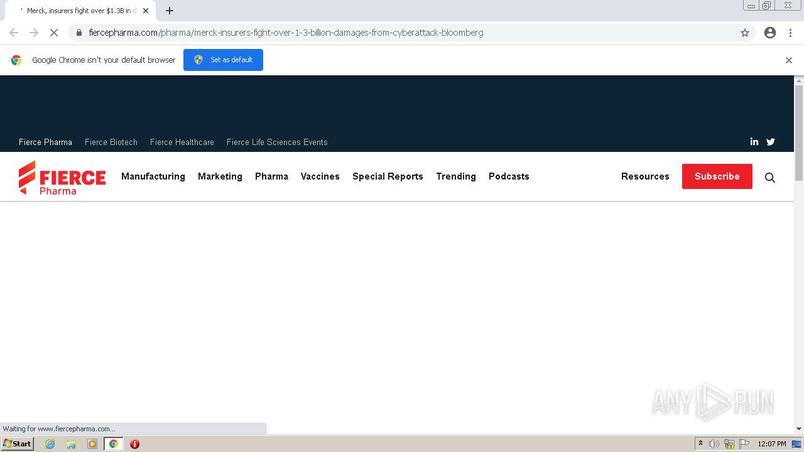Launch Internet Explorer from the taskbar
This screenshot has width=804, height=452.
(50, 444)
